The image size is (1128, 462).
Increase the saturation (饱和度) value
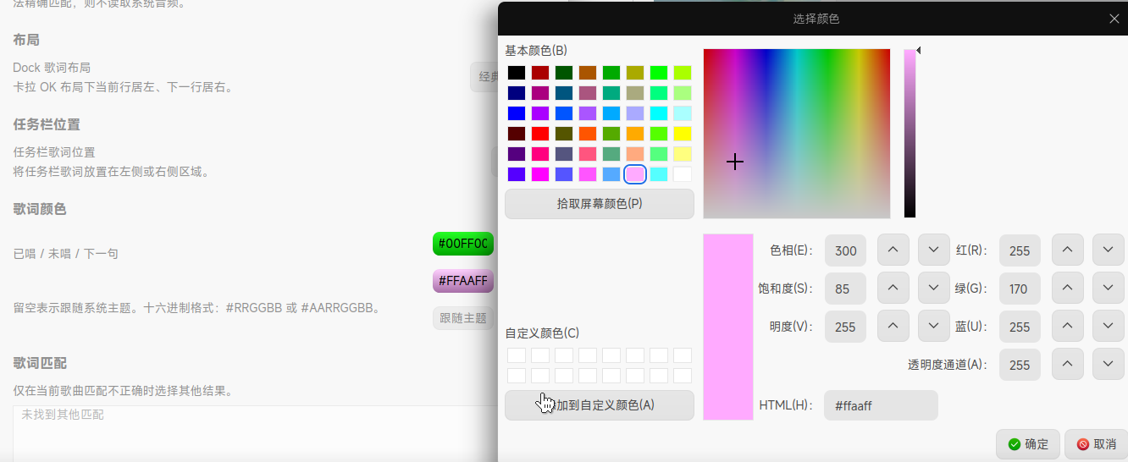coord(893,288)
